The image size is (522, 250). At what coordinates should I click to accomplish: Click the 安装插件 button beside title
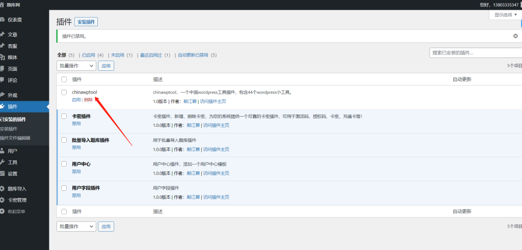86,22
